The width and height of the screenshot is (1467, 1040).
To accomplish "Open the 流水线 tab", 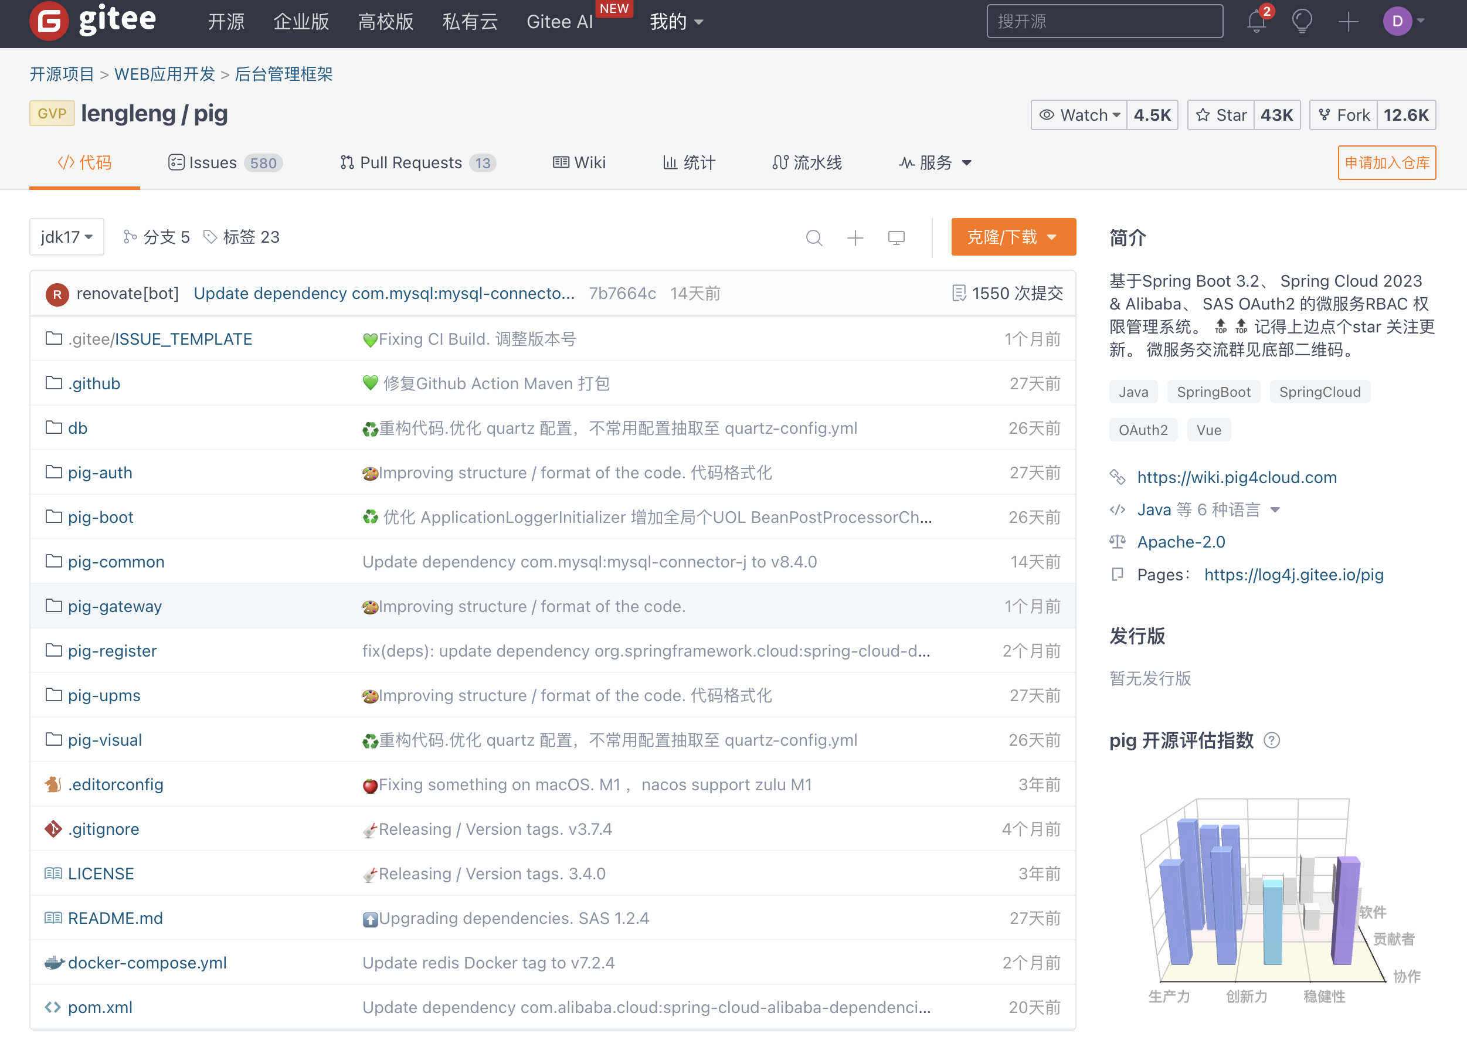I will click(807, 162).
